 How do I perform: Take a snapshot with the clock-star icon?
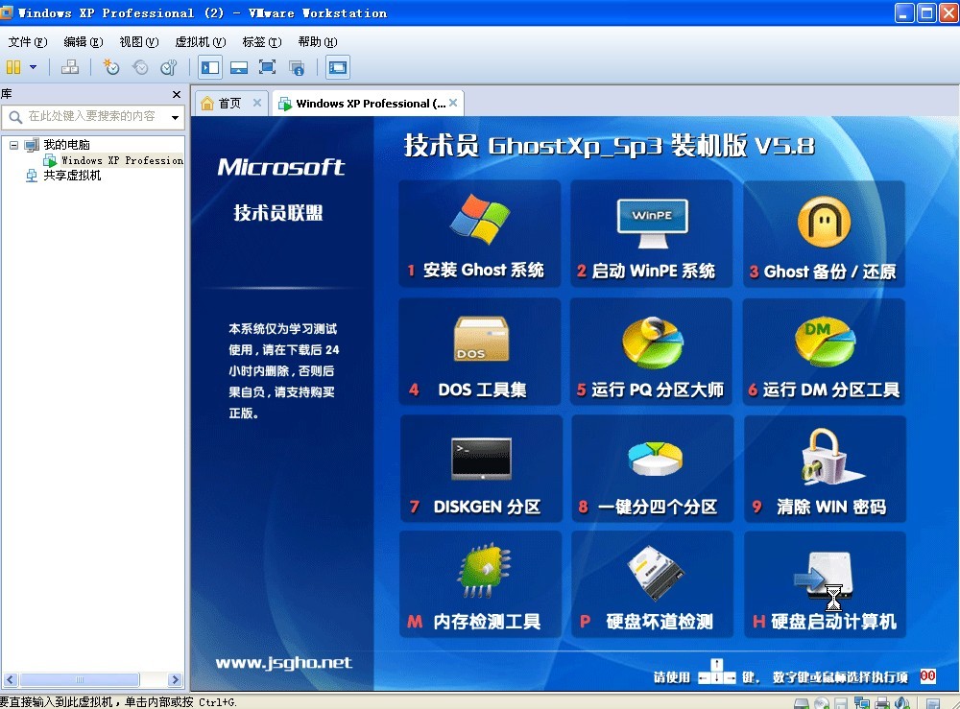pos(110,67)
